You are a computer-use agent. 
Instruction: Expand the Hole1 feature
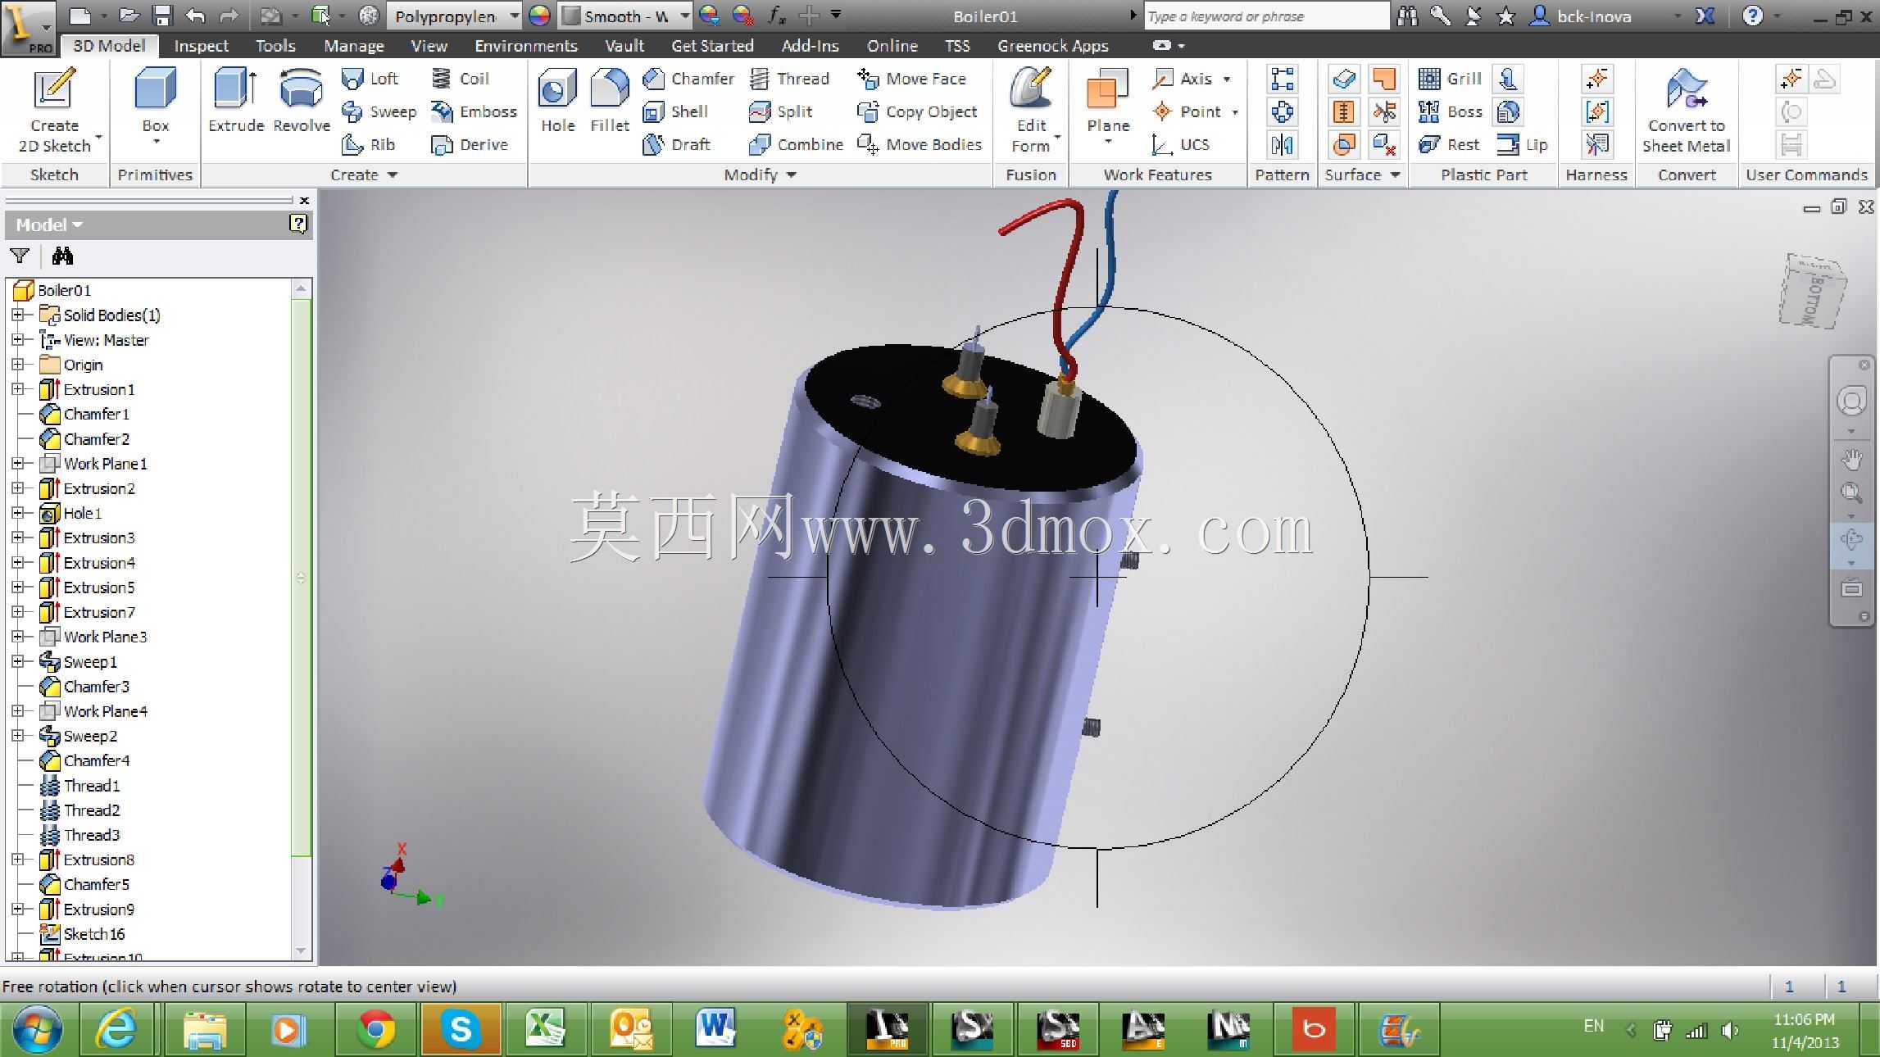(x=18, y=513)
